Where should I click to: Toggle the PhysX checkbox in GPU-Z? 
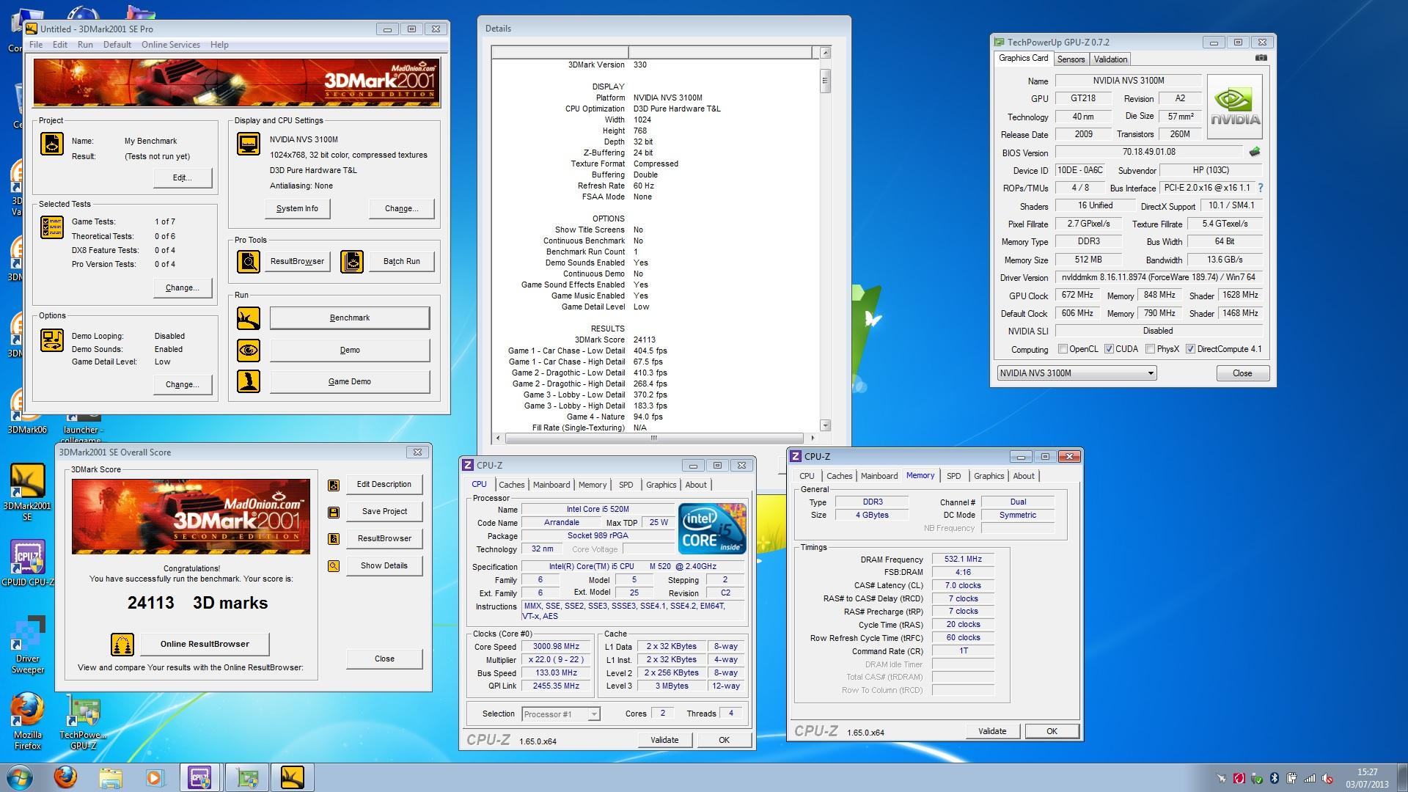[1150, 349]
